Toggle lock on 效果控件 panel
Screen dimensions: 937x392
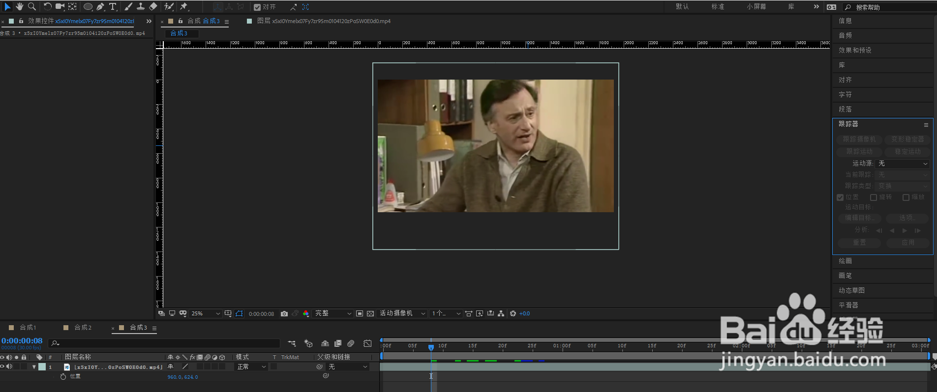point(21,21)
